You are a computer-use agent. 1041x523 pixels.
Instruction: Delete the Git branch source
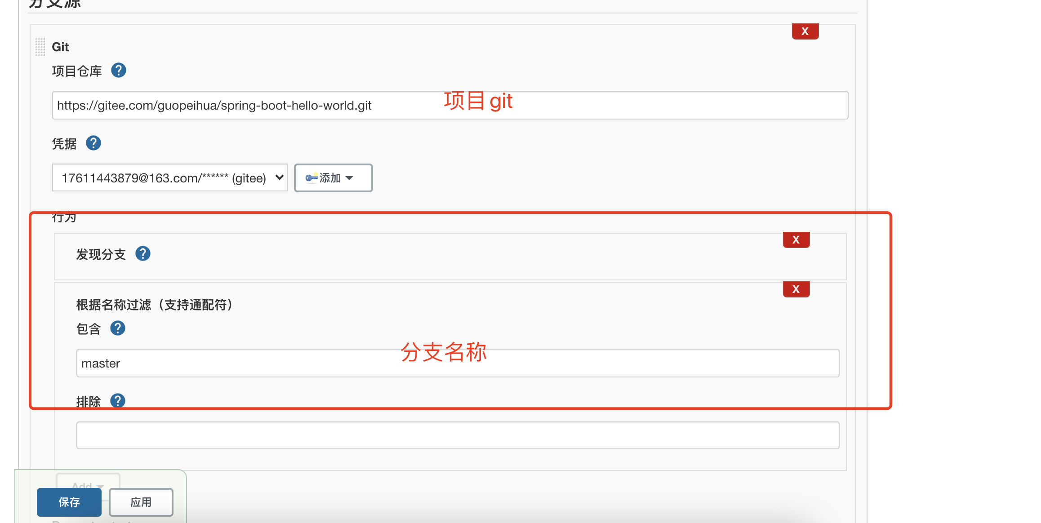coord(805,31)
